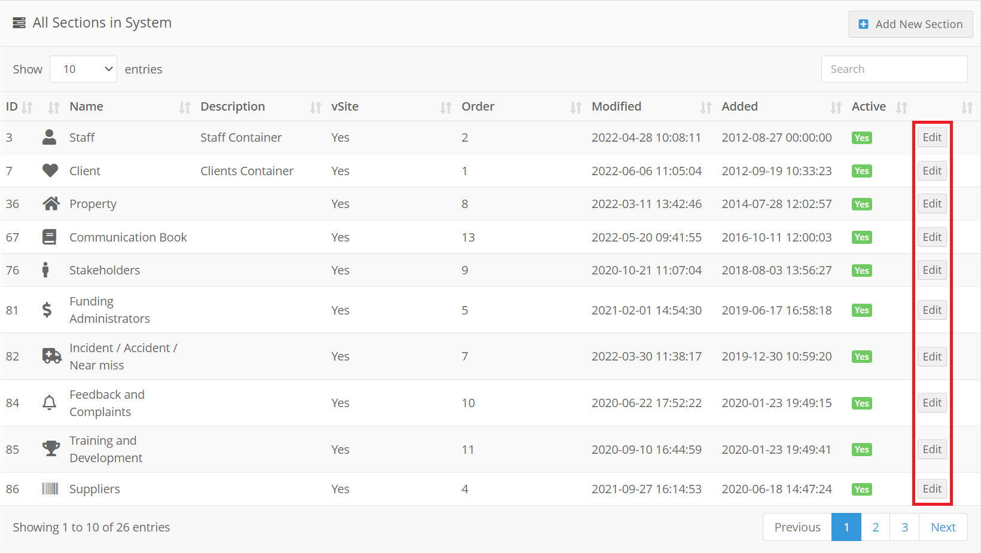Edit the Property section
This screenshot has width=981, height=553.
(x=932, y=204)
